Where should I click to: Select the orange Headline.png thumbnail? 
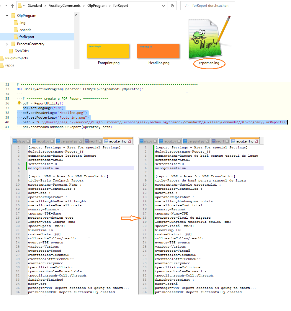click(158, 51)
